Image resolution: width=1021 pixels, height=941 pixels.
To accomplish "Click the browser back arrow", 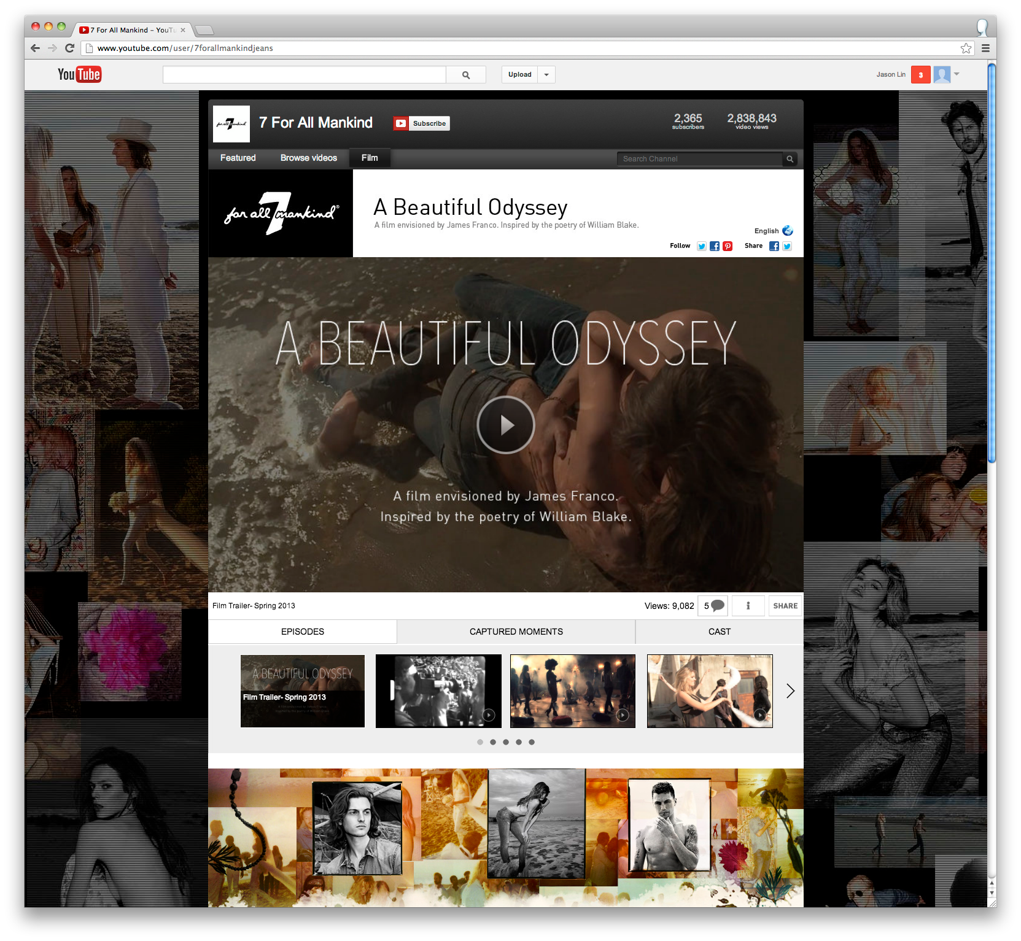I will [35, 48].
